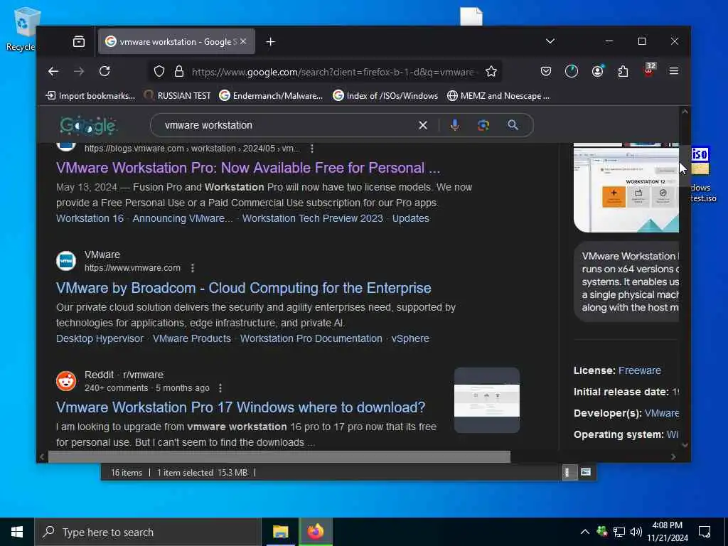Switch Explorer to details view in status bar
Viewport: 728px width, 546px height.
[x=568, y=473]
